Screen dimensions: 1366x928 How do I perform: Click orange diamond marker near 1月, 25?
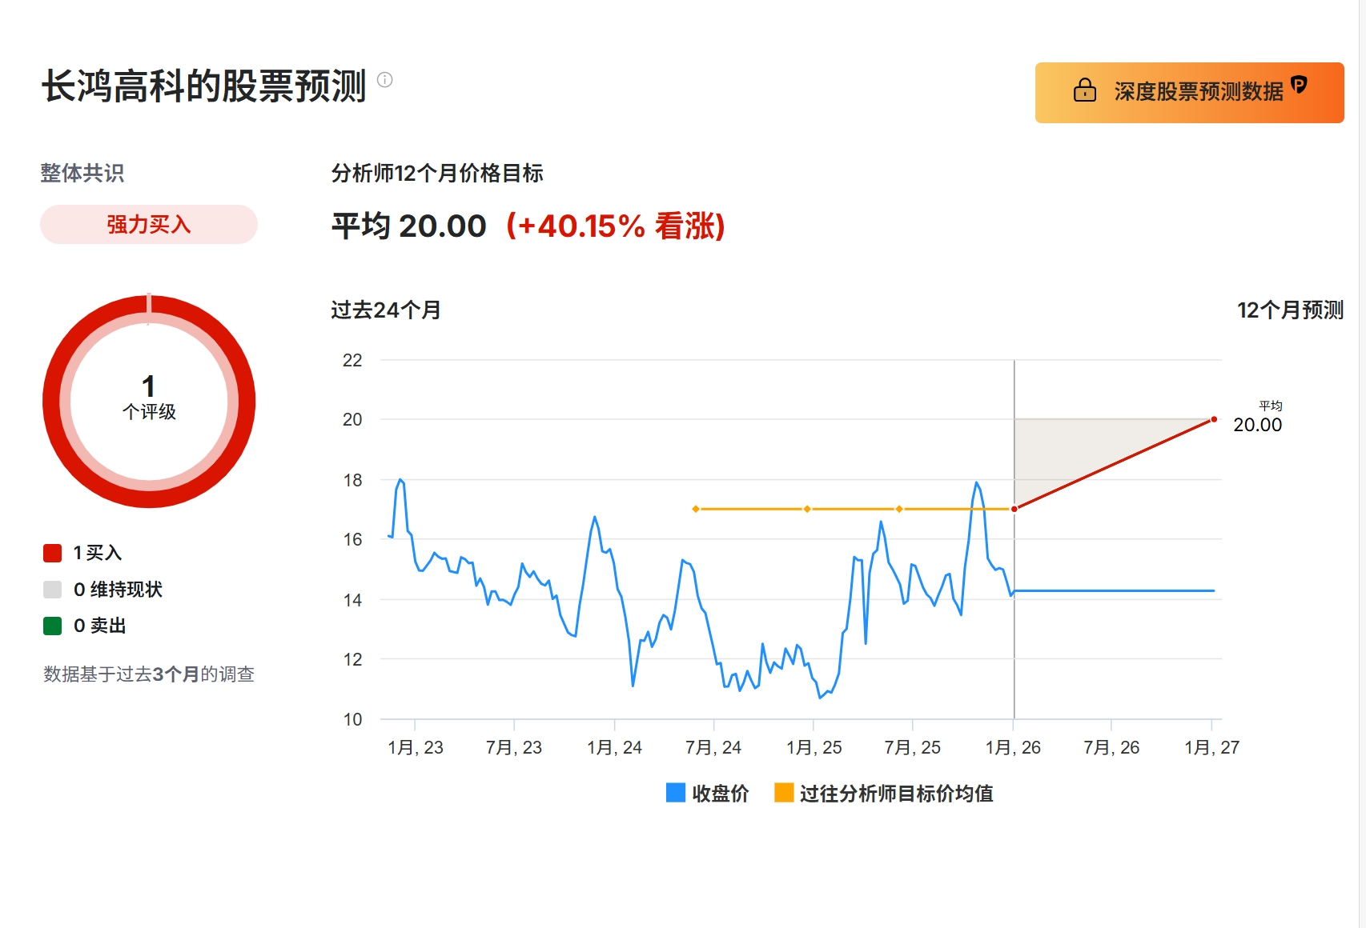coord(807,509)
